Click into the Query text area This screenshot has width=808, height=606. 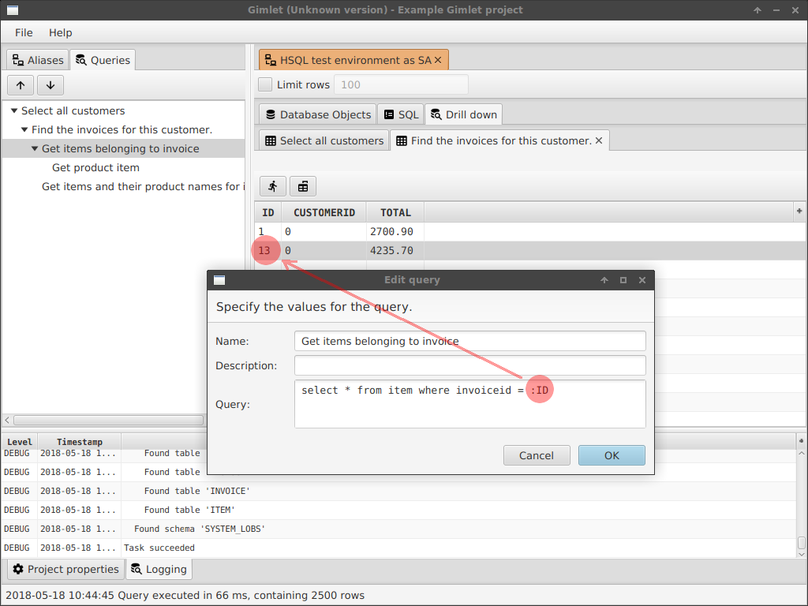[470, 404]
